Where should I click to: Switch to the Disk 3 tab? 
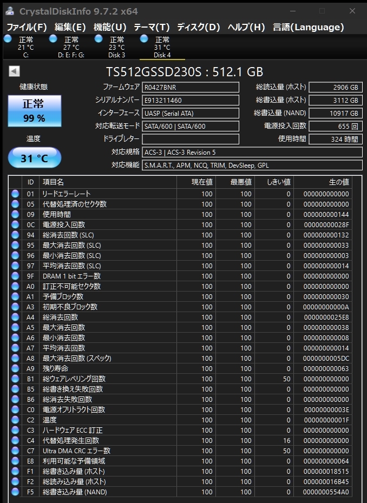(x=116, y=47)
